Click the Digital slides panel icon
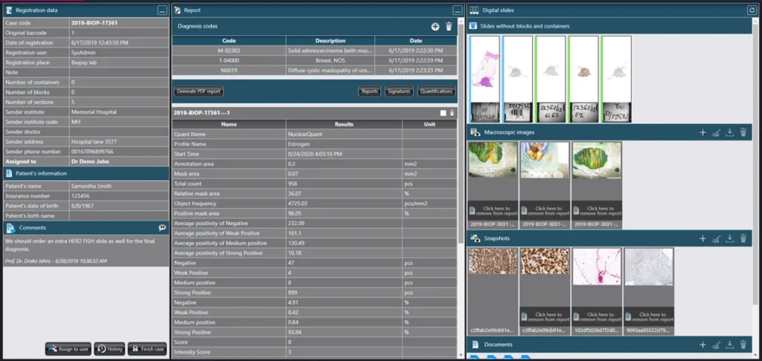 click(474, 10)
